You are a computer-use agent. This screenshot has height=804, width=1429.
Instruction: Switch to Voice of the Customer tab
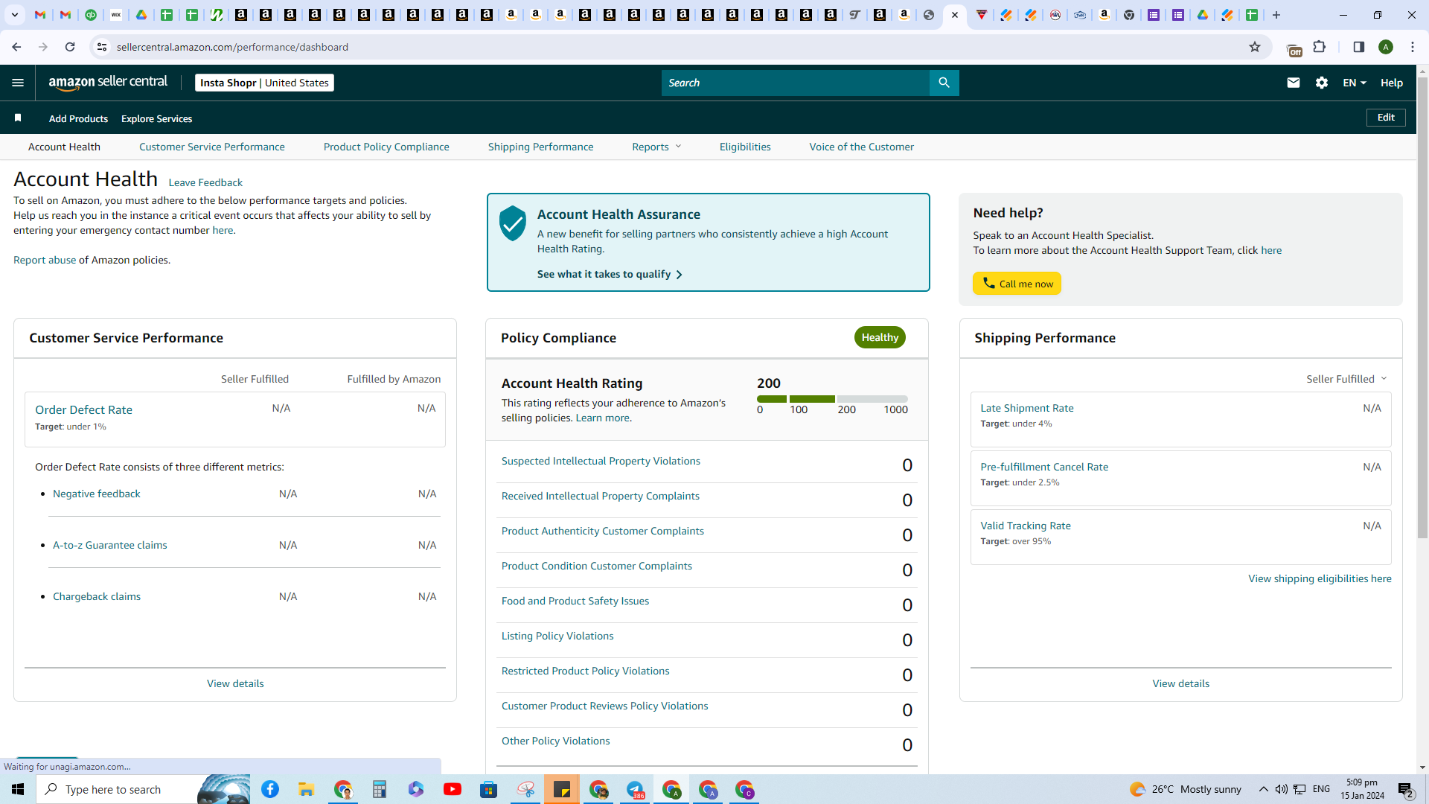coord(861,147)
